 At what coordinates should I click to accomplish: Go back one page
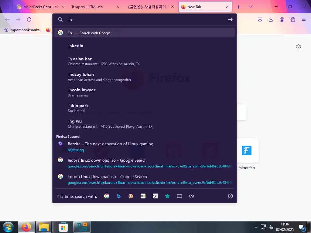click(x=7, y=19)
